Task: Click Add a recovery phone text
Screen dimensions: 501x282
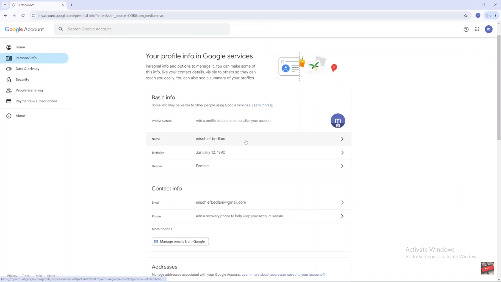Action: [240, 216]
